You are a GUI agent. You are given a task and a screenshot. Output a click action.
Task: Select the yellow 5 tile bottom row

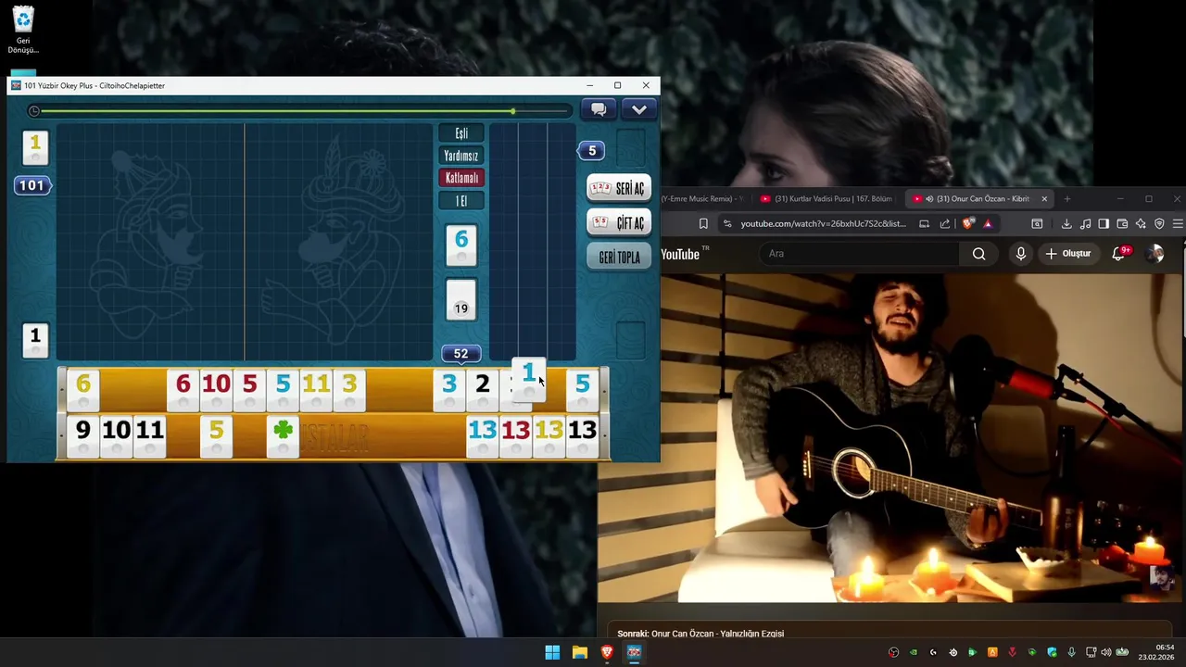217,435
